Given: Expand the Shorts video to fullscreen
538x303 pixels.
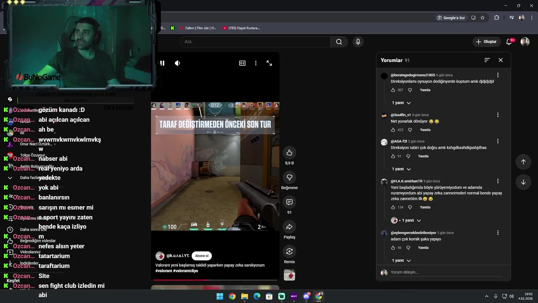Looking at the screenshot, I should (269, 63).
